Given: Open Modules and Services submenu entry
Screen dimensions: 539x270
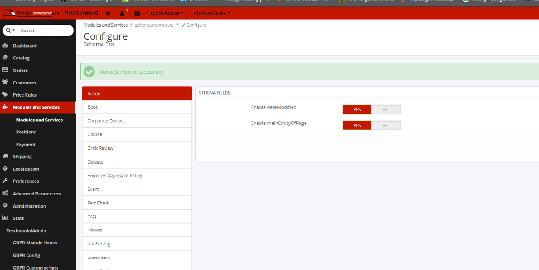Looking at the screenshot, I should (40, 120).
